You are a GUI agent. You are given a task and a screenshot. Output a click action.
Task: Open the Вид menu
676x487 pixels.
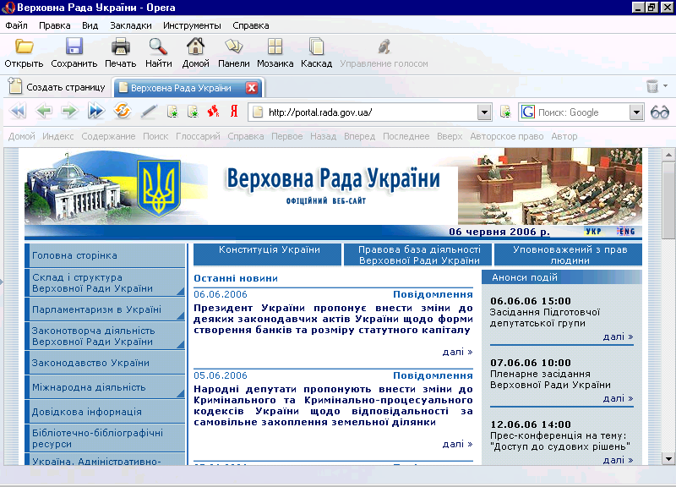pyautogui.click(x=90, y=25)
